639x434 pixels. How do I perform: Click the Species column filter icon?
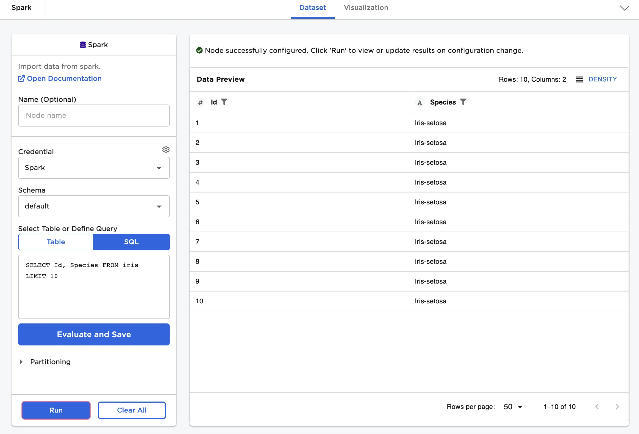pyautogui.click(x=463, y=102)
